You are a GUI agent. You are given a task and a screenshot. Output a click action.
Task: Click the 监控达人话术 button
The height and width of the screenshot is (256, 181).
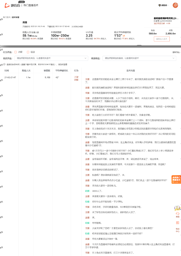162,39
